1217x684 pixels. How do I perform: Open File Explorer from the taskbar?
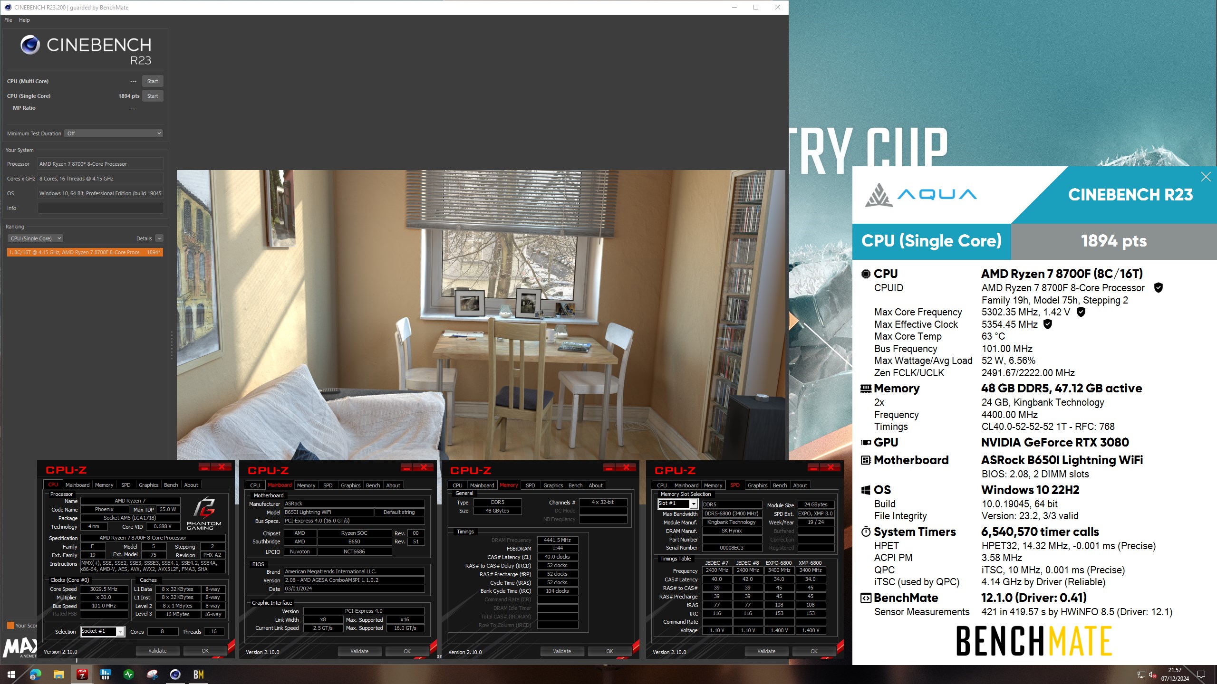click(x=58, y=674)
